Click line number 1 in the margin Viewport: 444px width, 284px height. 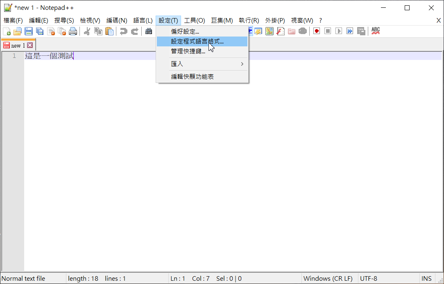pos(14,56)
